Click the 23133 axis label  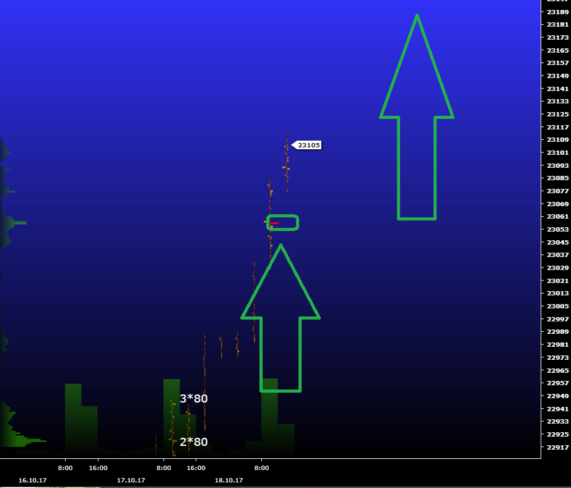557,101
